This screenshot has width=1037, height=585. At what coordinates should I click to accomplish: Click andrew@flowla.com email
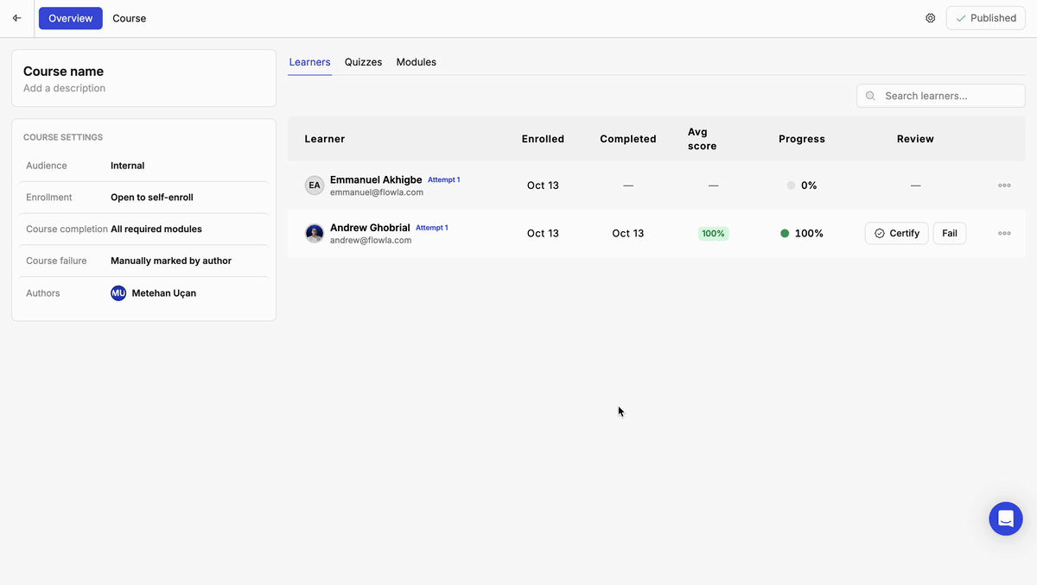(371, 240)
